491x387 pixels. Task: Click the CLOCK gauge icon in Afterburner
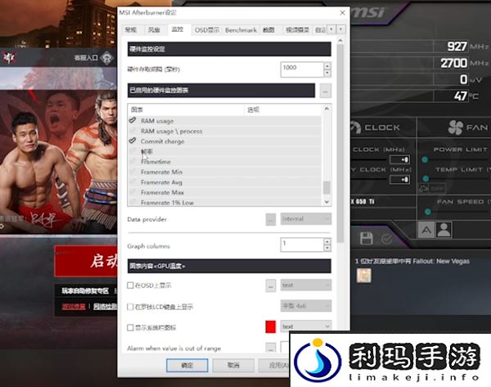[x=355, y=128]
